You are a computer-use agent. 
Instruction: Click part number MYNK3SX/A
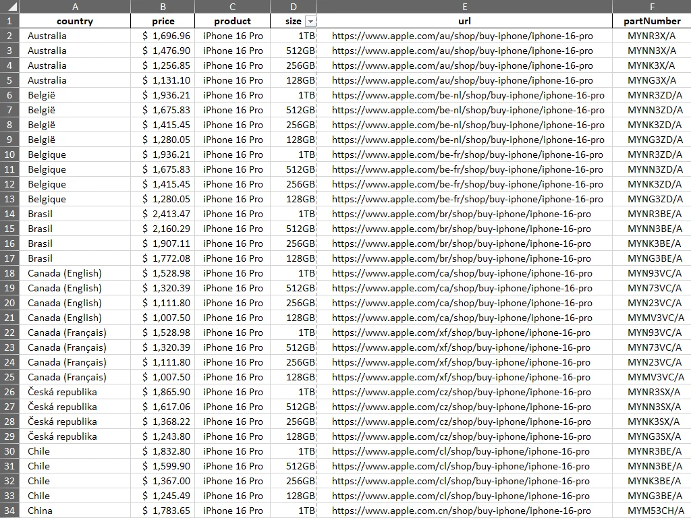652,422
